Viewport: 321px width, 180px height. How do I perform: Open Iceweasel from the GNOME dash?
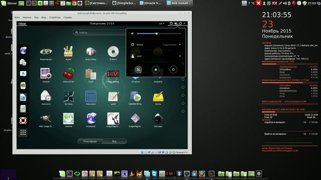tap(23, 50)
